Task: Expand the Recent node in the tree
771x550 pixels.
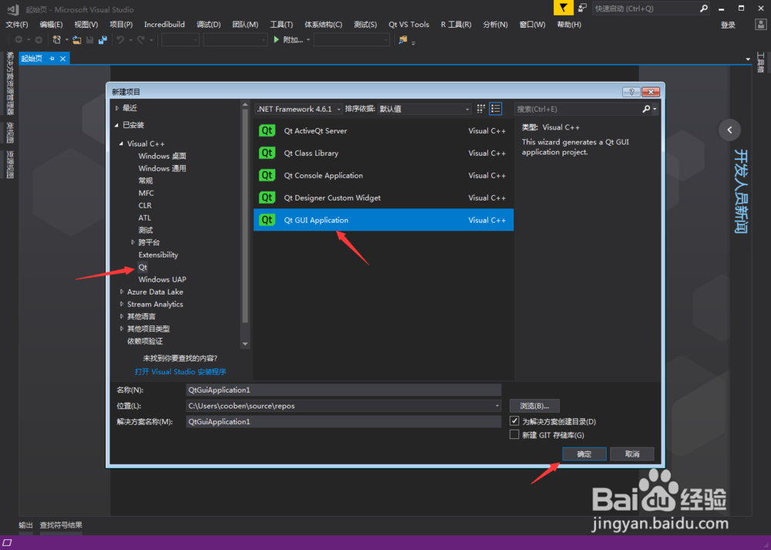Action: [x=117, y=108]
